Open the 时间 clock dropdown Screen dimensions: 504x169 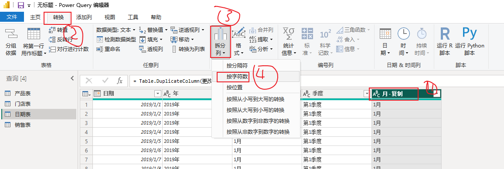403,42
